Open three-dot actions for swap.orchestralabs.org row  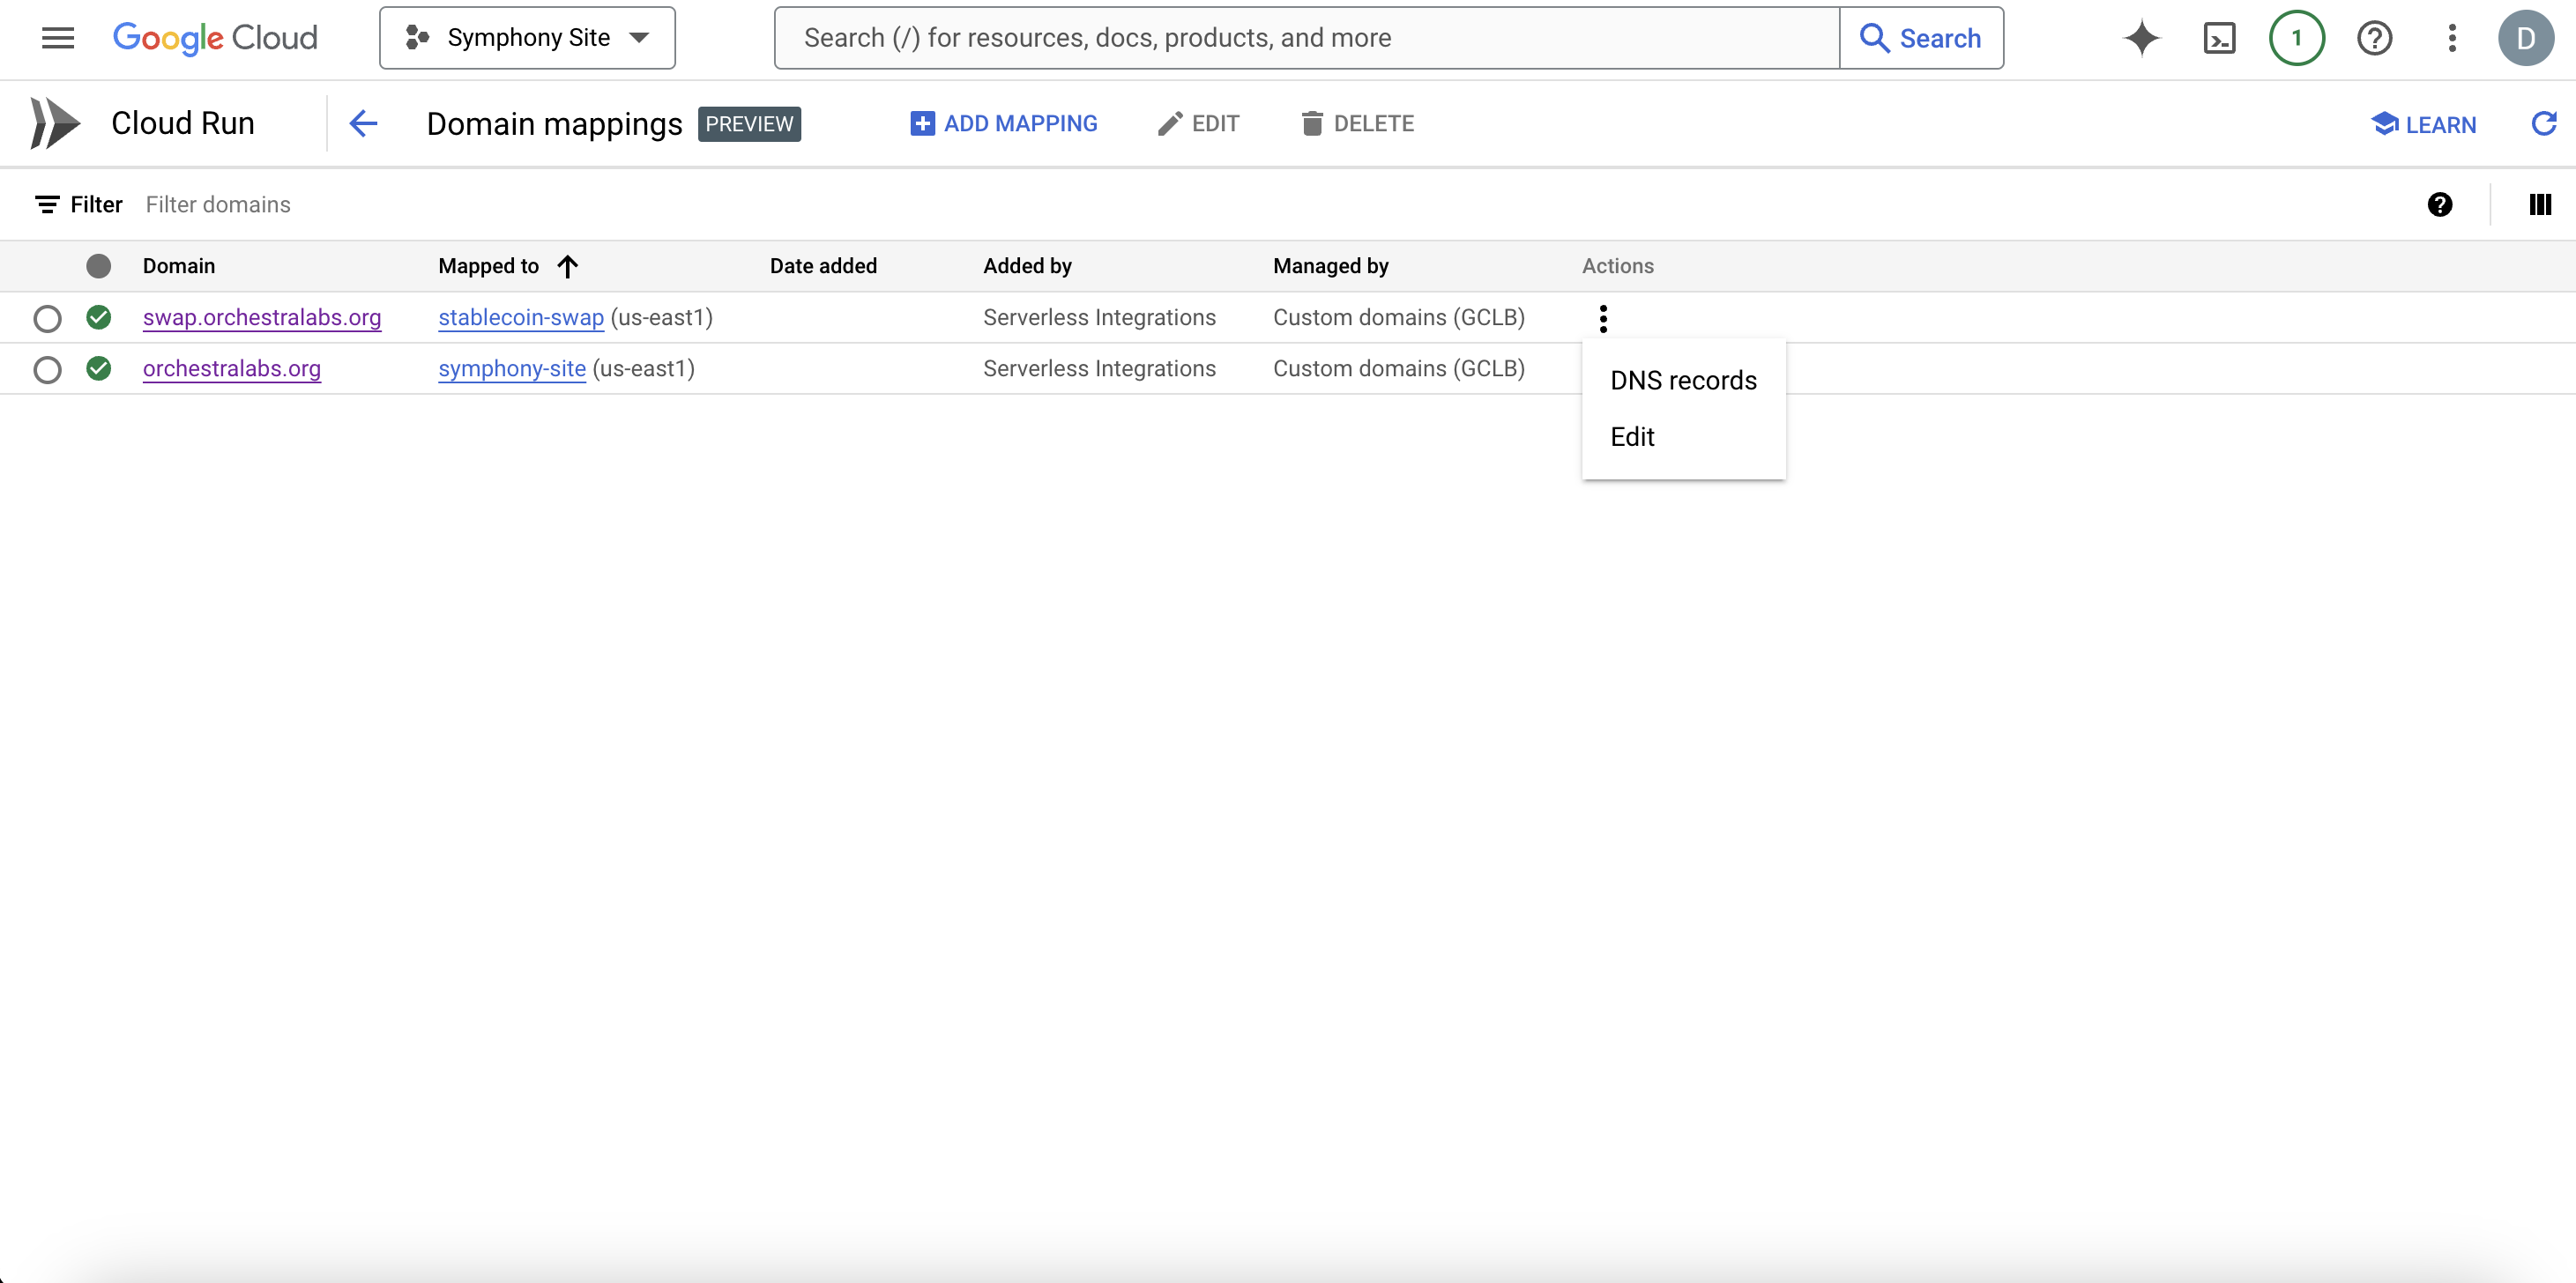pos(1603,318)
